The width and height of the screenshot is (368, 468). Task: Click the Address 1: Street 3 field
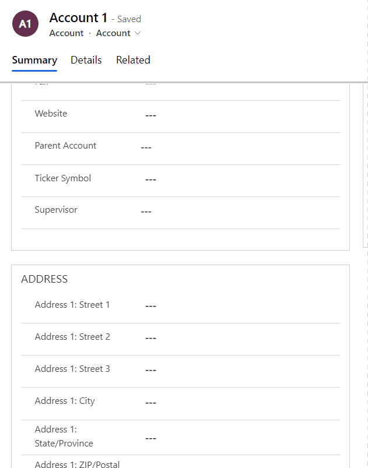150,370
